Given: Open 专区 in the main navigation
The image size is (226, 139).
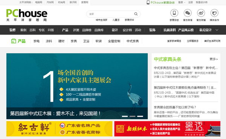Looking at the screenshot, I should click(x=42, y=30).
